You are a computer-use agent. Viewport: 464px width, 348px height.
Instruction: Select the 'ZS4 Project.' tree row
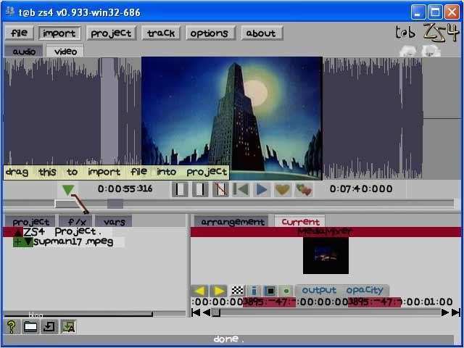[62, 232]
